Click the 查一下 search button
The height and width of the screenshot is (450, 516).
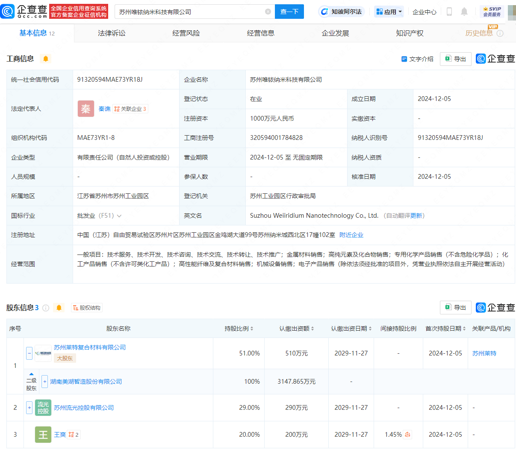[x=289, y=12]
